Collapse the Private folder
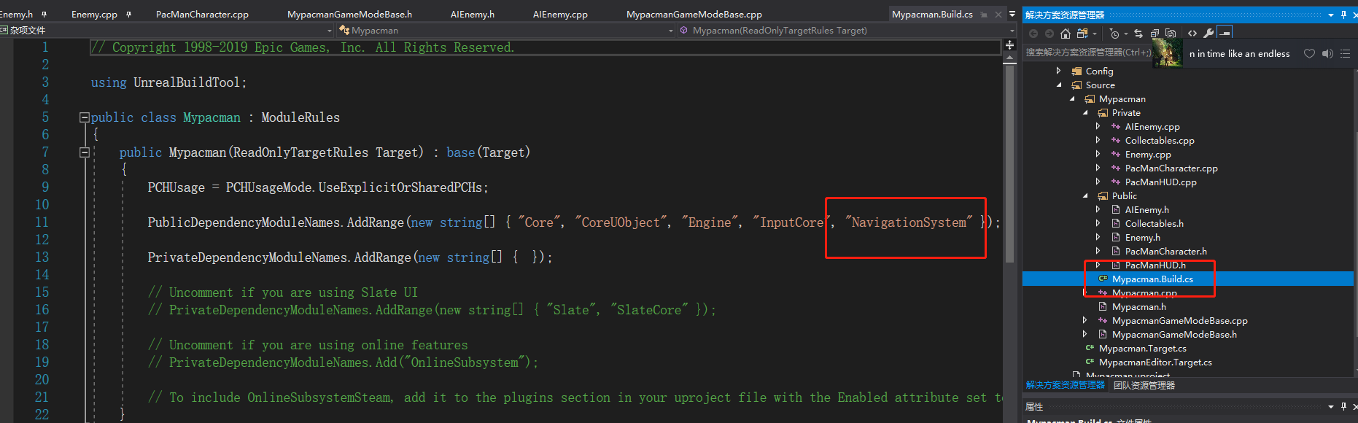This screenshot has height=423, width=1358. pos(1085,113)
